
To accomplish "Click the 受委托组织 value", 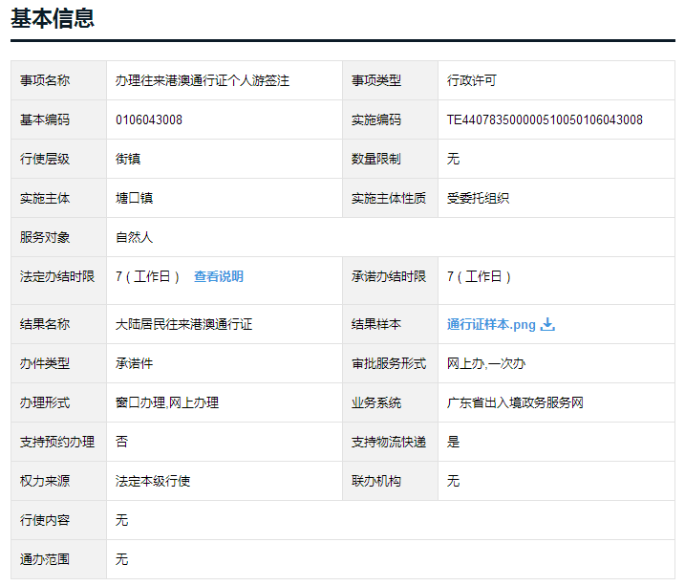I will click(x=478, y=198).
